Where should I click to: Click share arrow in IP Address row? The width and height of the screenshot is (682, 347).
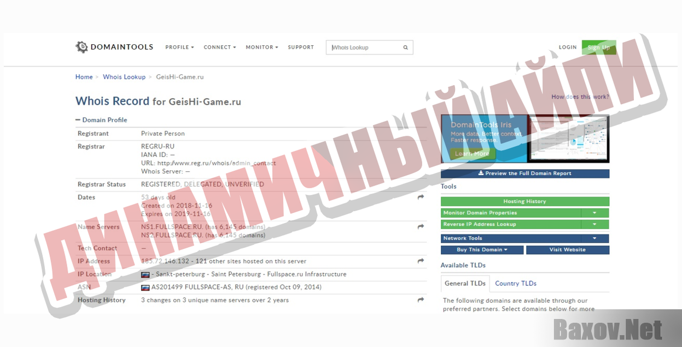(x=421, y=261)
